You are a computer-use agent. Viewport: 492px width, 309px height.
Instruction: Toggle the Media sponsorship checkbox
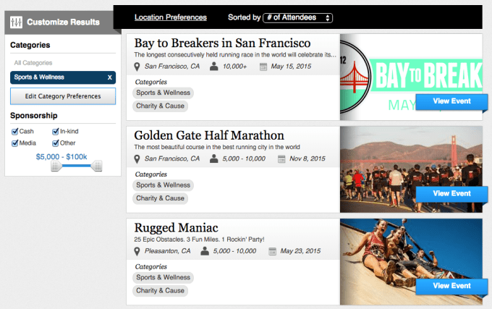pyautogui.click(x=14, y=143)
